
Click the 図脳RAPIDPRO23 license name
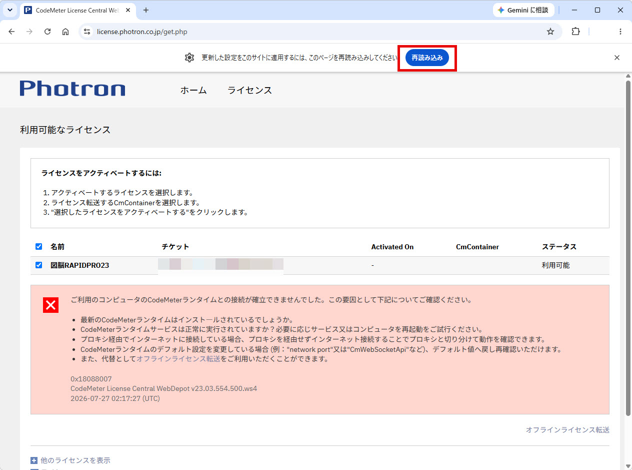pos(80,265)
